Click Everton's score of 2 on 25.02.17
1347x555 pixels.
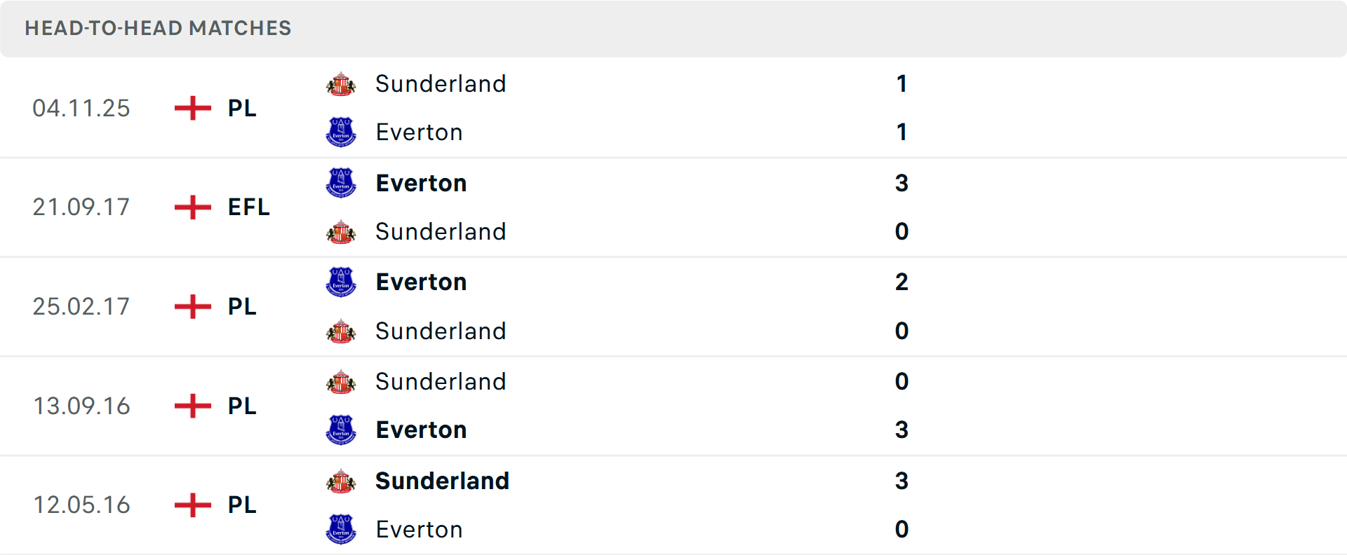902,282
